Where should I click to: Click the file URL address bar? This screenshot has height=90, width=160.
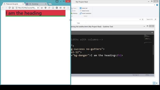[x=27, y=8]
